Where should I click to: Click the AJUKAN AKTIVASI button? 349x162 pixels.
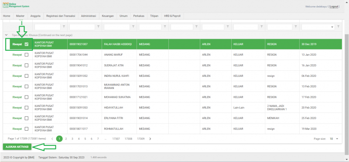17,147
